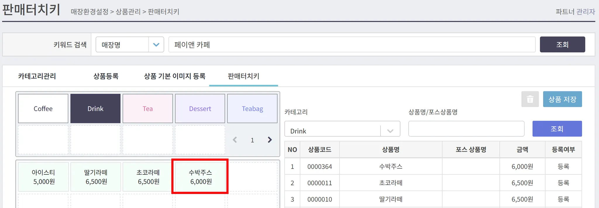This screenshot has height=208, width=599.
Task: Open the 카테고리관리 tab
Action: coord(37,76)
